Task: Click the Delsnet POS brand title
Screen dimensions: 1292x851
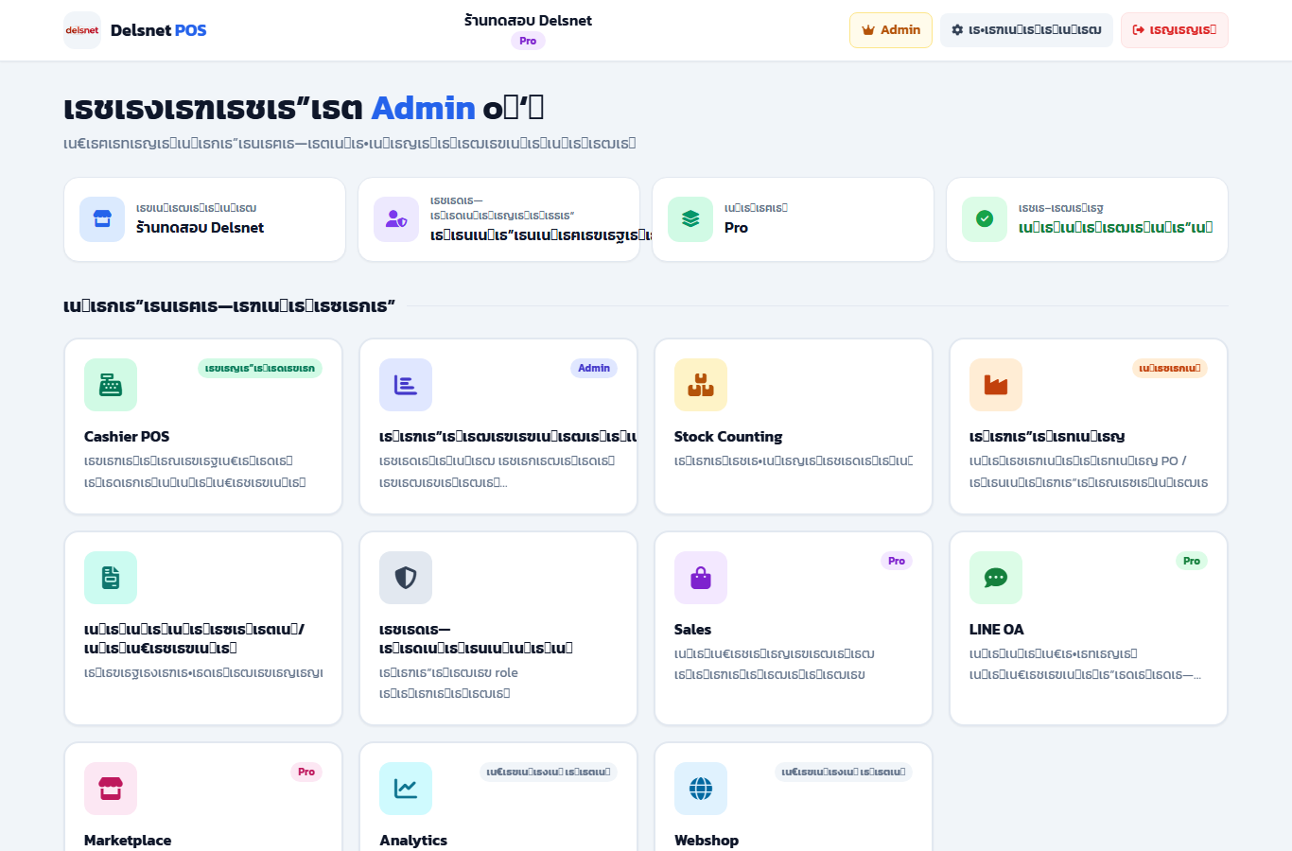Action: click(x=158, y=30)
